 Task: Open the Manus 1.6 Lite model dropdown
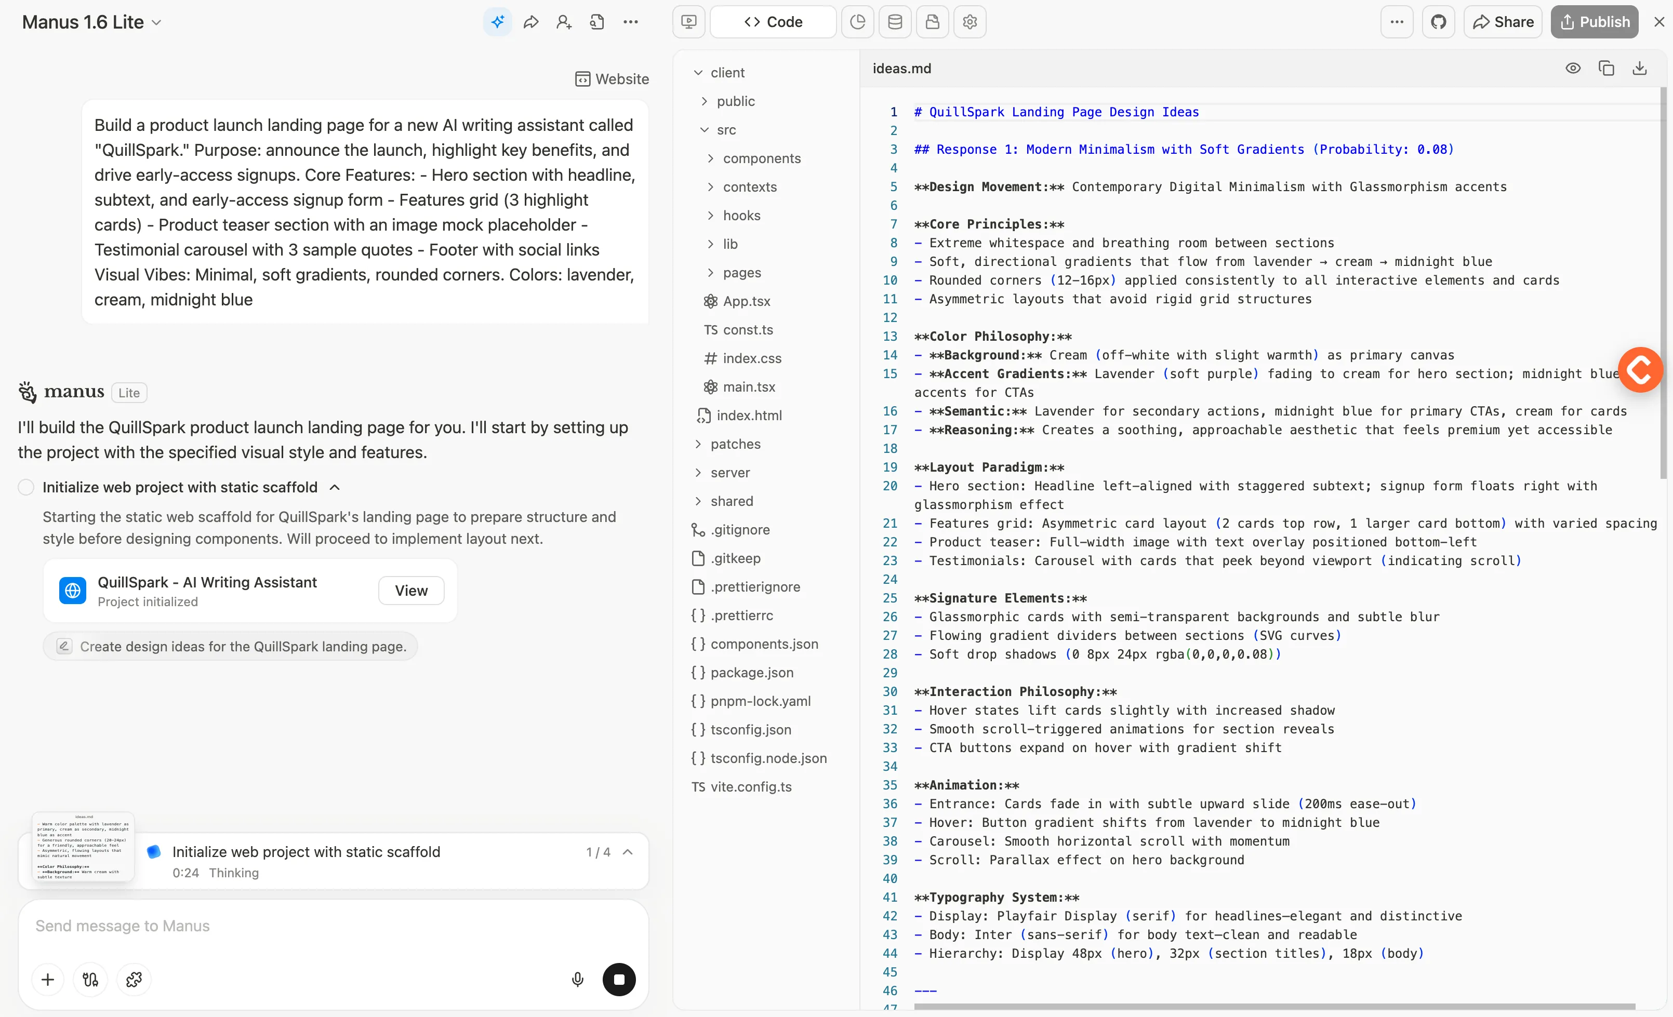[91, 22]
